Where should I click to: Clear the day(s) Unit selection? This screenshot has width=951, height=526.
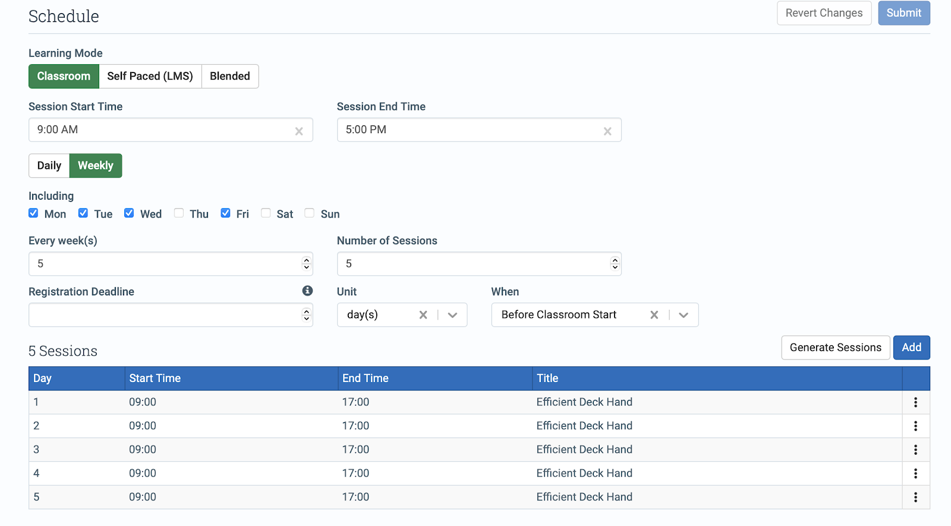pyautogui.click(x=423, y=315)
